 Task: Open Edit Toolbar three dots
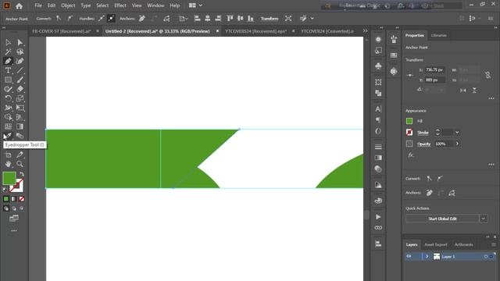pos(14,230)
